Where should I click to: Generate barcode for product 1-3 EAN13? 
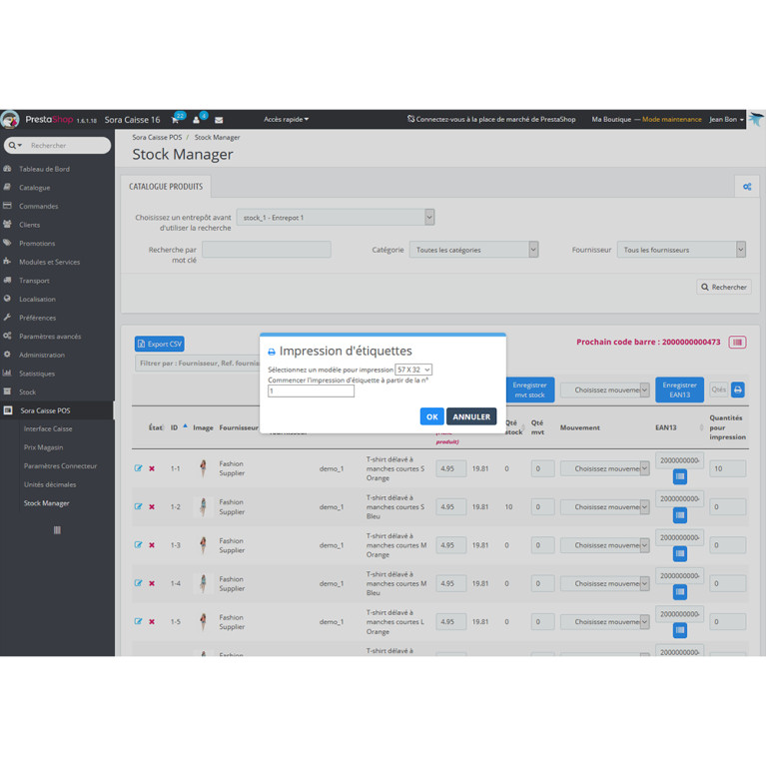pyautogui.click(x=679, y=553)
